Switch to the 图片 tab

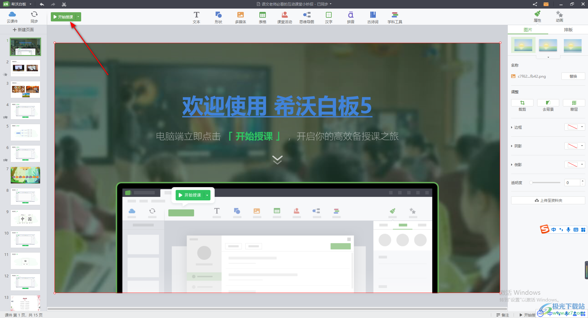(528, 30)
